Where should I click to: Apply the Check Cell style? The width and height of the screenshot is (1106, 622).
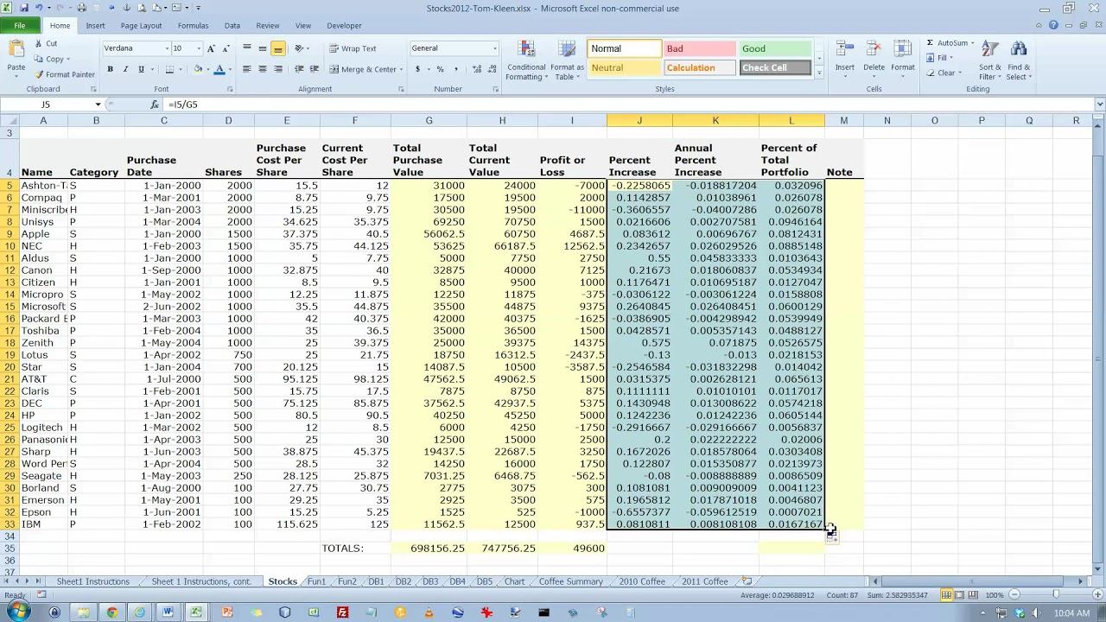pyautogui.click(x=776, y=67)
